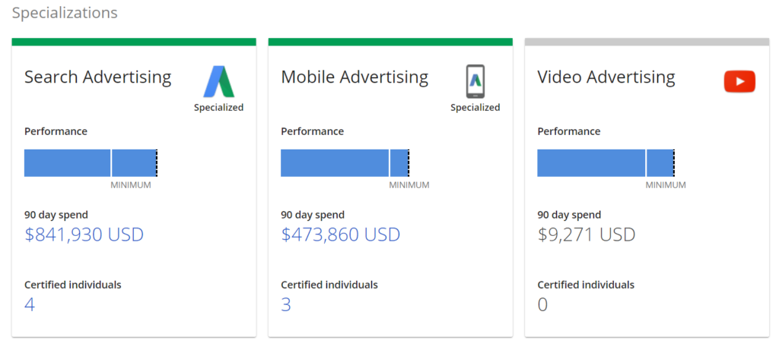Click the Video Advertising performance bar
Viewport: 779px width, 343px height.
tap(606, 162)
